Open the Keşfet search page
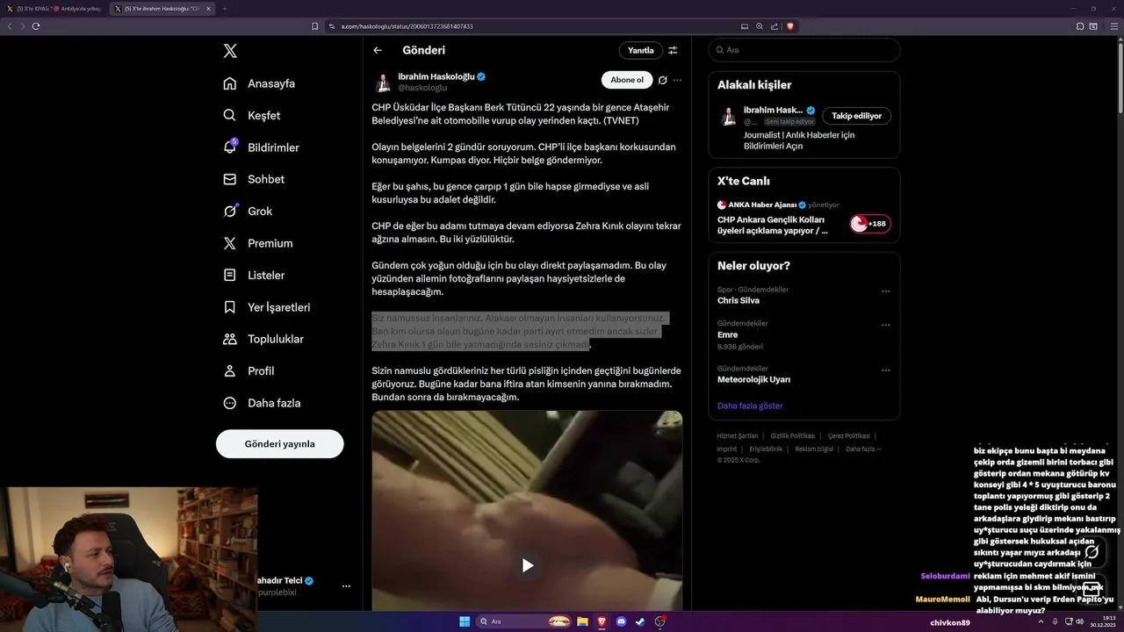This screenshot has height=632, width=1124. pos(252,115)
